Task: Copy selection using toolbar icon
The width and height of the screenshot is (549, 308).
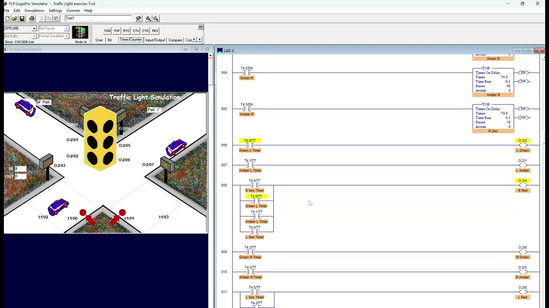Action: 48,18
